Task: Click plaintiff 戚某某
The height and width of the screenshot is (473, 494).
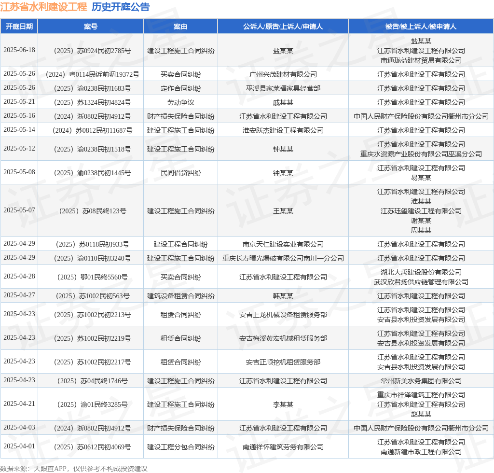Action: tap(283, 102)
